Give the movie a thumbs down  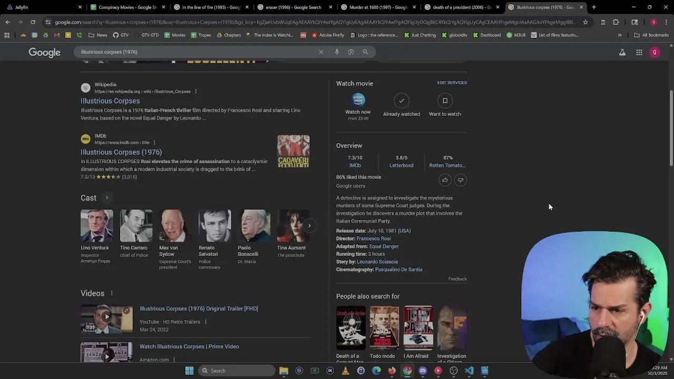pyautogui.click(x=460, y=180)
